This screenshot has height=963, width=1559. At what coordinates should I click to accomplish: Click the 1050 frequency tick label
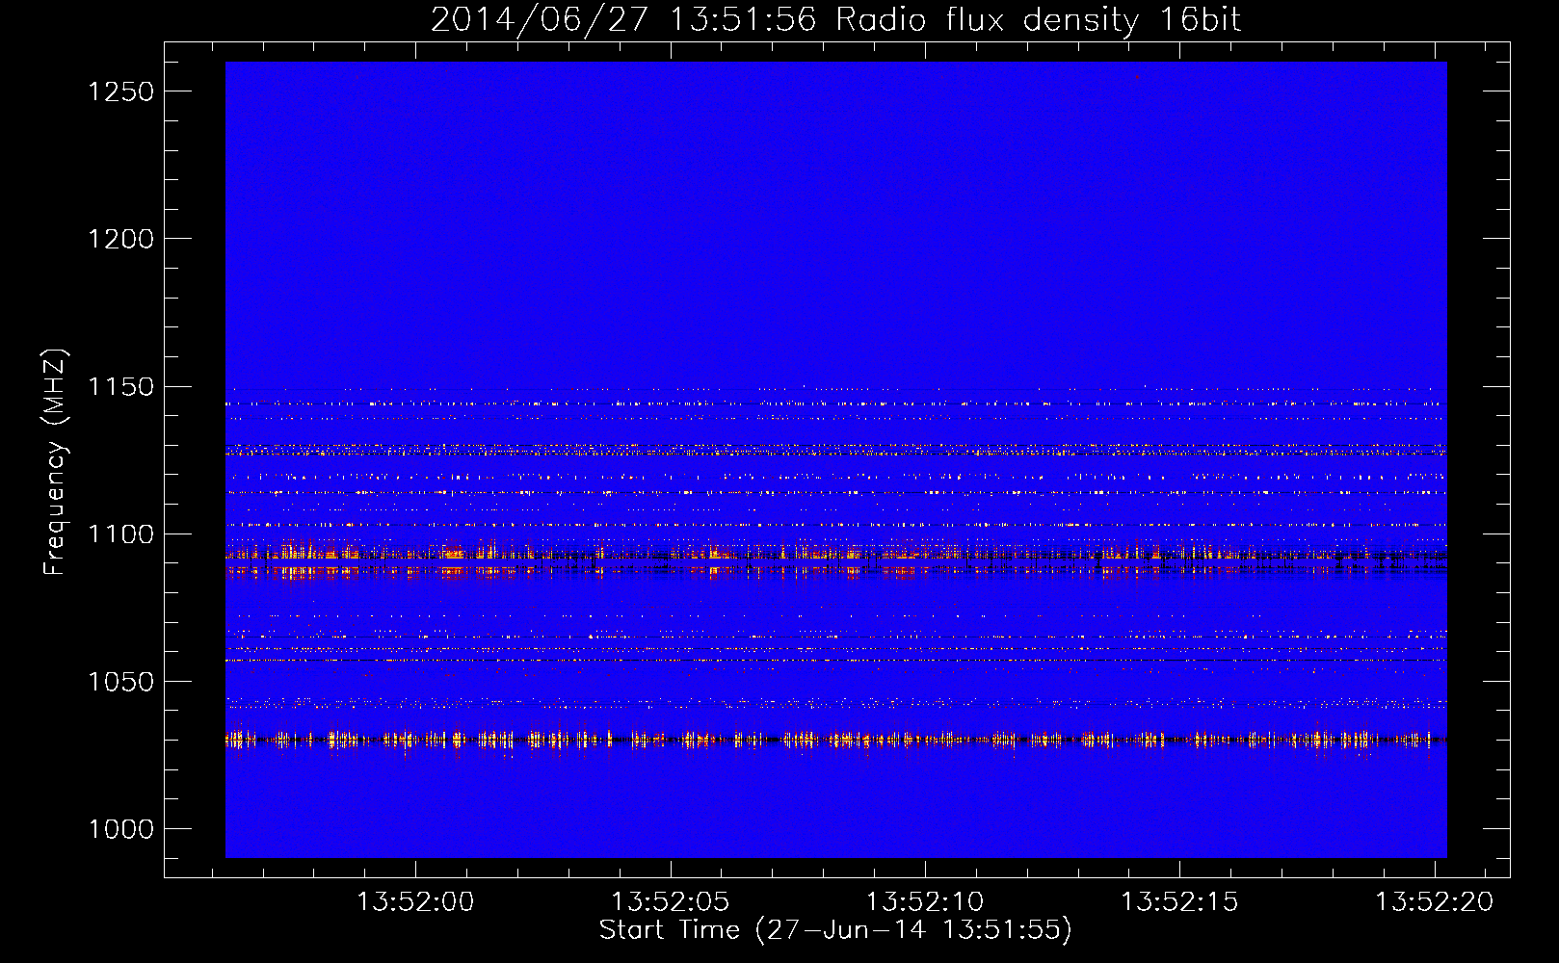(x=121, y=682)
